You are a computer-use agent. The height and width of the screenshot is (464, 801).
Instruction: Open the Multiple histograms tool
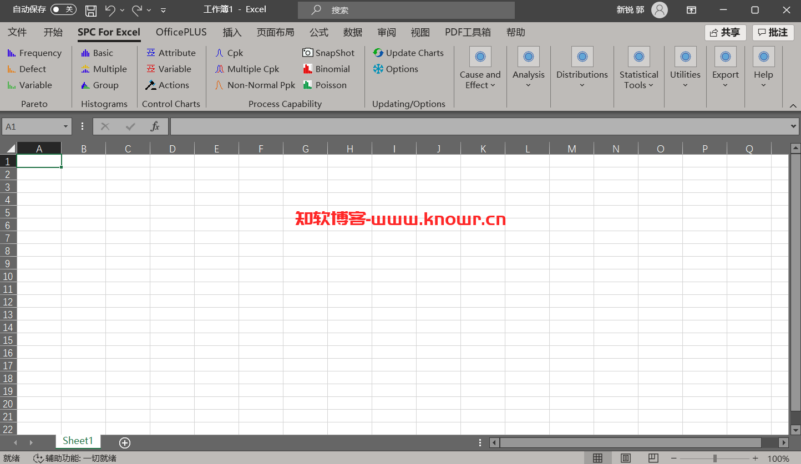click(104, 69)
